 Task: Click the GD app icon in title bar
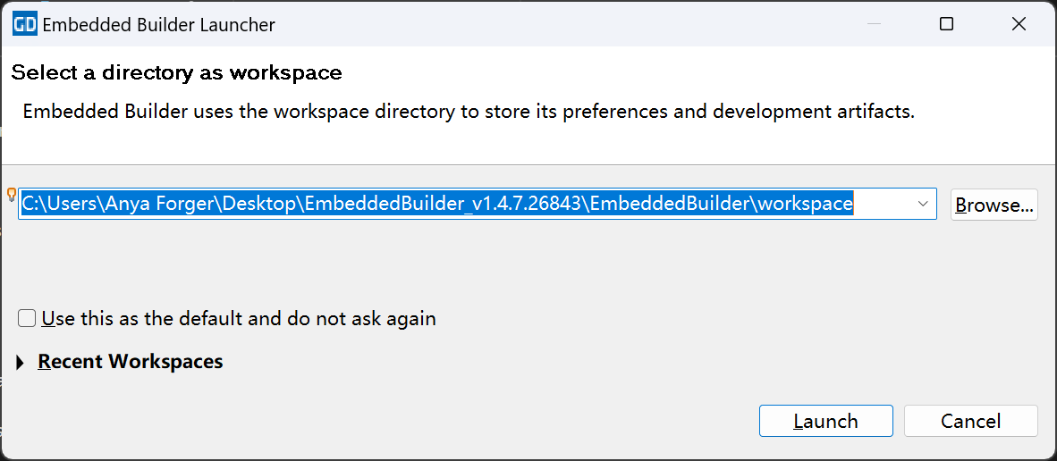point(24,24)
